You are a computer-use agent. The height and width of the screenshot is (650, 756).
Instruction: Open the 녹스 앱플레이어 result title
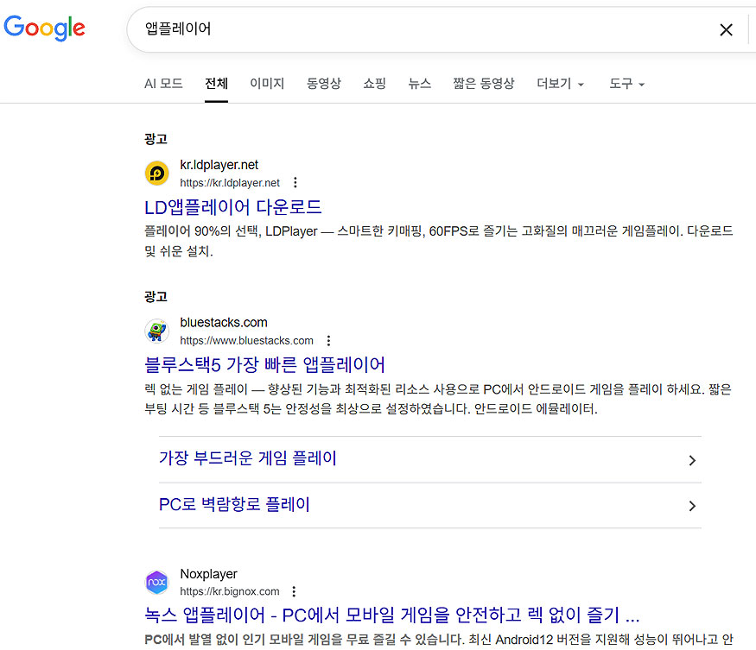[x=392, y=615]
